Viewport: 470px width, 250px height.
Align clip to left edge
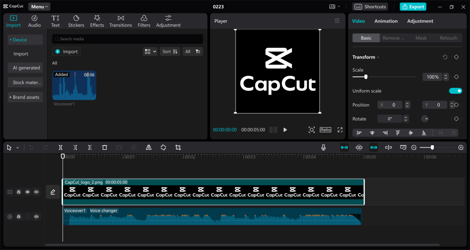359,133
